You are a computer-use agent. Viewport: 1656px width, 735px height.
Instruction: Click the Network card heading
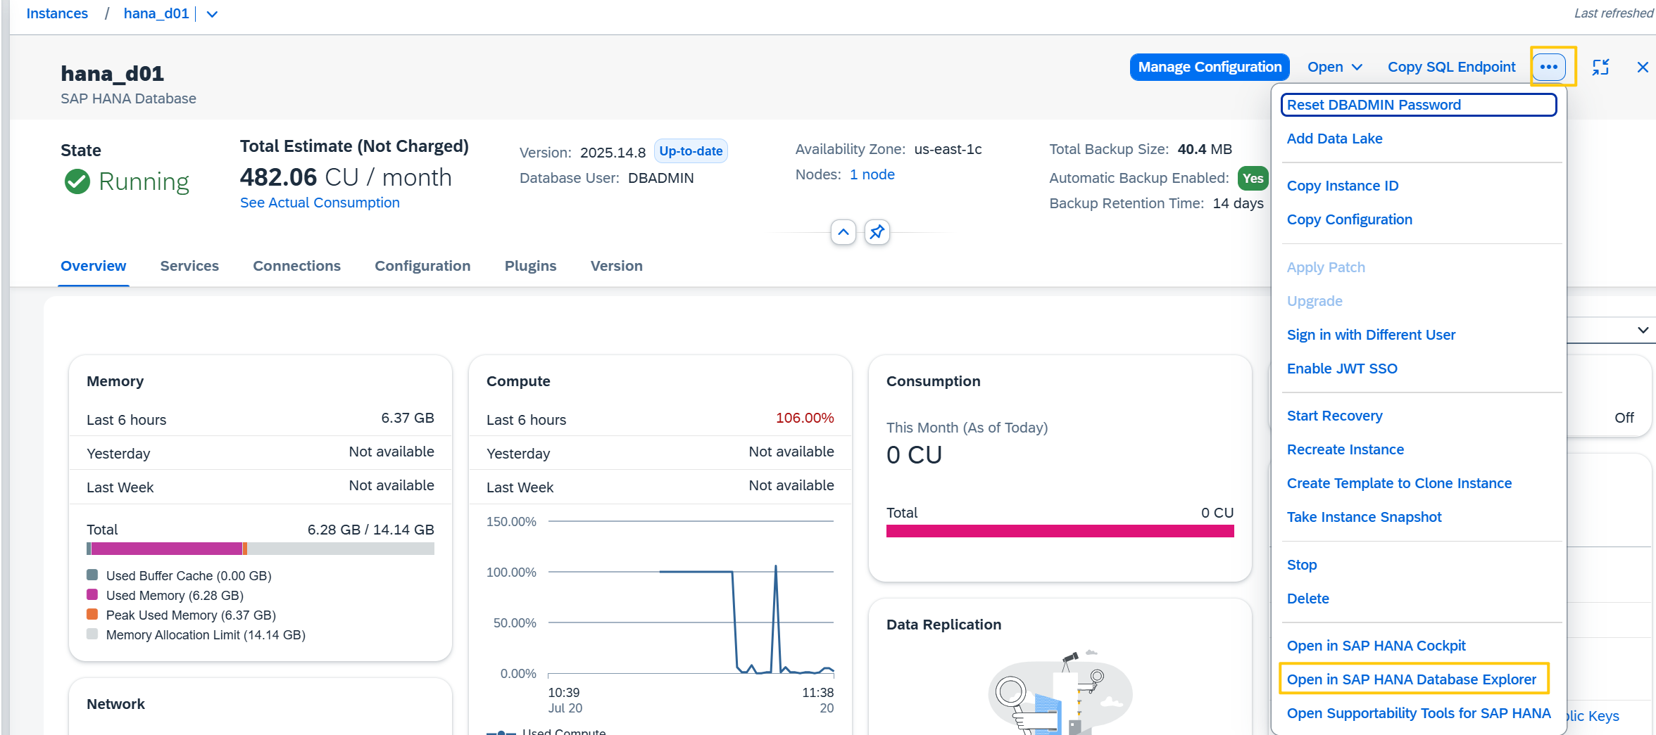point(115,704)
